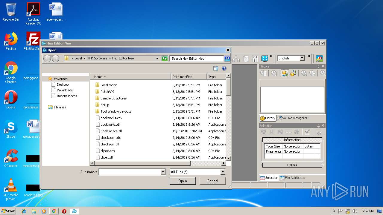Sort by the Name column header
Viewport: 383px width, 215px height.
130,77
